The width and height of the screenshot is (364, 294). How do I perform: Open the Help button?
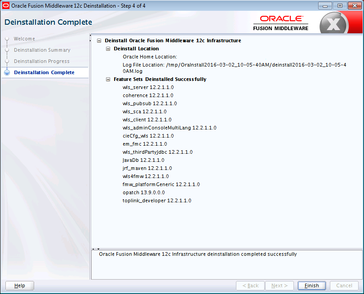coord(20,285)
